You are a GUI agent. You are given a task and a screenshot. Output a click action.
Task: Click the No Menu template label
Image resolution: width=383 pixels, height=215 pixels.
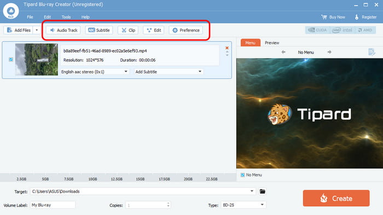pos(305,53)
